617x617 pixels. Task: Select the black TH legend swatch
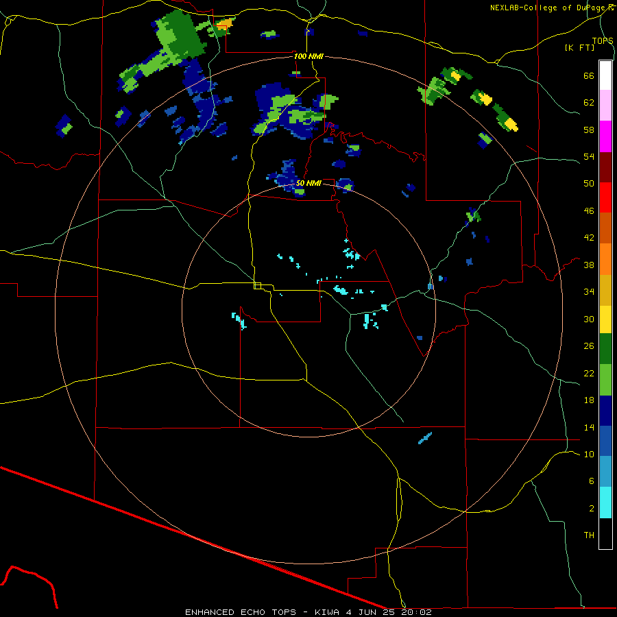click(x=605, y=533)
